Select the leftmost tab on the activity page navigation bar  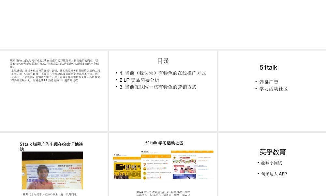click(x=173, y=151)
